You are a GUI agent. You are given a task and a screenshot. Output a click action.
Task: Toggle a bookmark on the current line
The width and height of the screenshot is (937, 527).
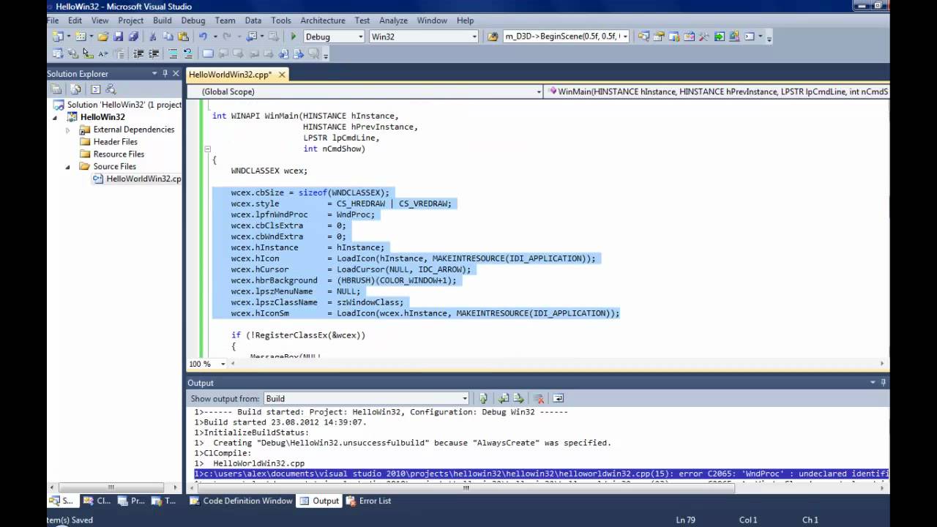coord(209,53)
